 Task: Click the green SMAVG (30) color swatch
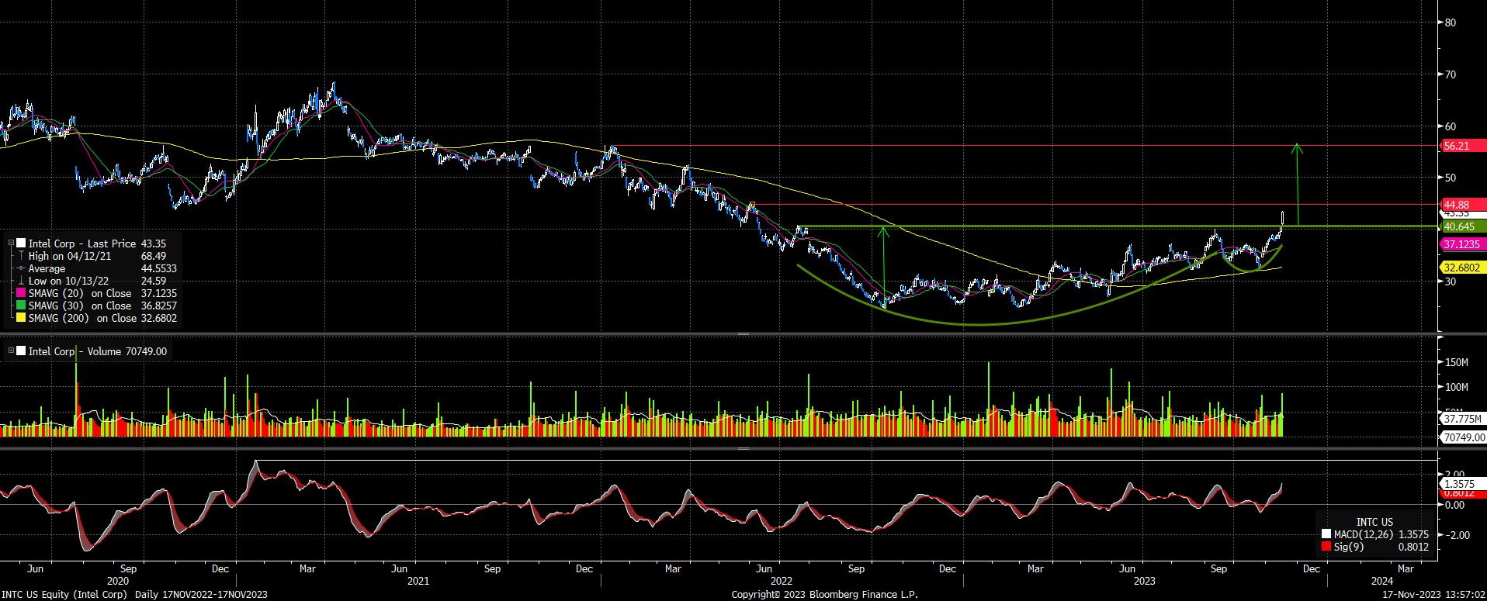(21, 306)
